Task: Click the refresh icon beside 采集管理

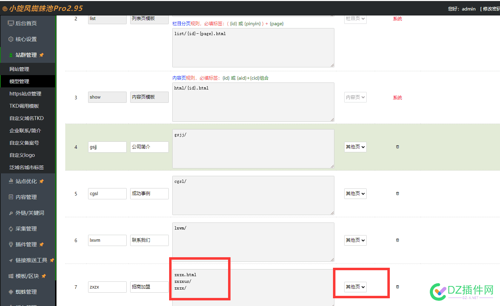Action: tap(11, 229)
